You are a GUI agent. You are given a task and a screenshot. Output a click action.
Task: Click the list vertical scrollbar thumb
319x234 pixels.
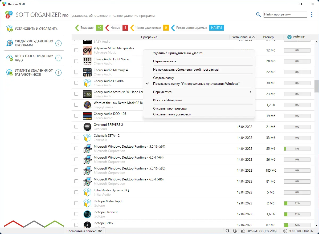(x=316, y=86)
